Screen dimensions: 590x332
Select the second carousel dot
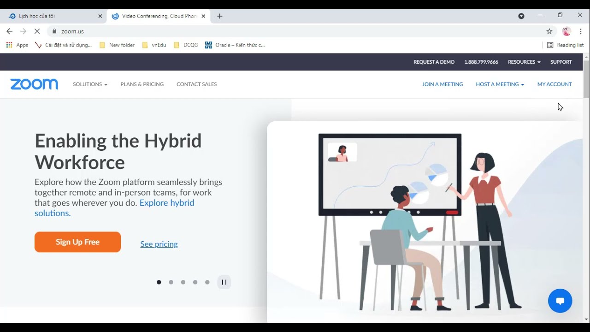171,282
